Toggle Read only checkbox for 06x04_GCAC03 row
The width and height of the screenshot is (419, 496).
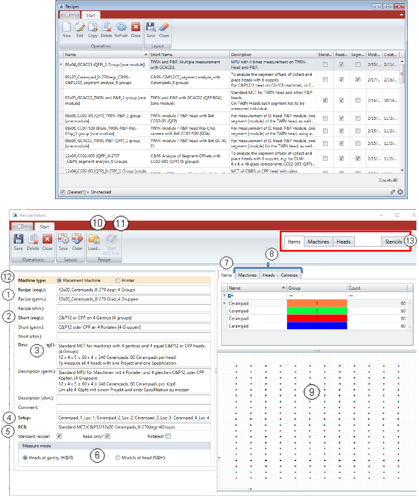pos(341,65)
